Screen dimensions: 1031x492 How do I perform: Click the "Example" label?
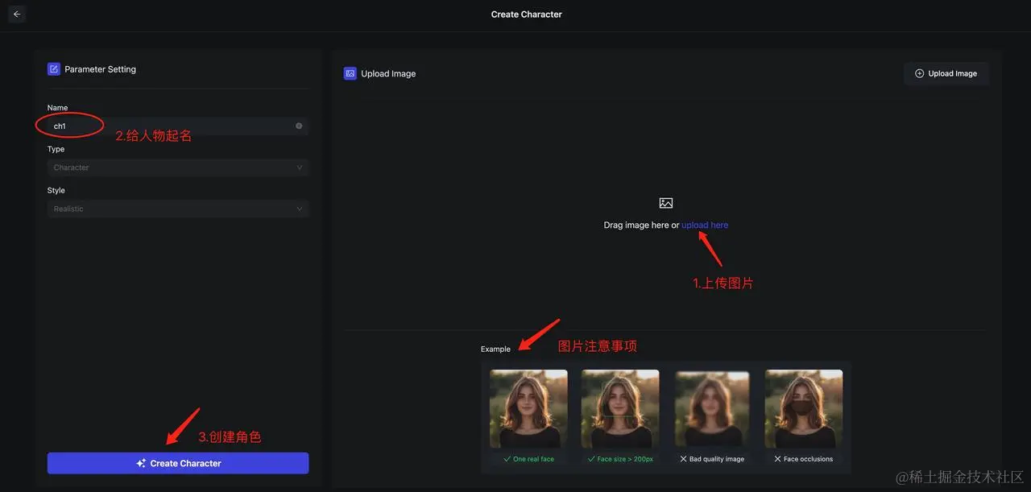click(495, 349)
